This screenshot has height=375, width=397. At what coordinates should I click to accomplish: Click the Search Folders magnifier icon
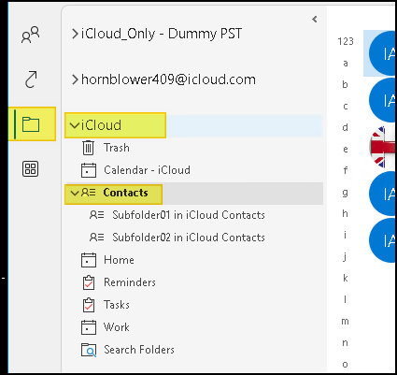(89, 350)
